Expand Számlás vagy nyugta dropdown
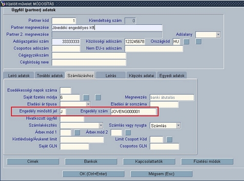Viewport: 244px width, 181px height. click(x=178, y=126)
